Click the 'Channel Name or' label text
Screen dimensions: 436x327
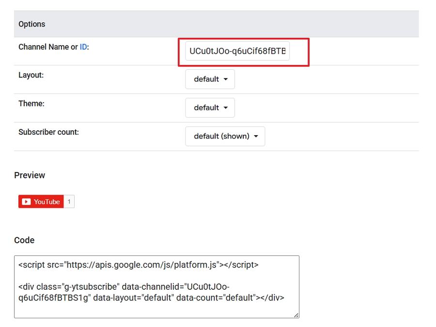coord(48,47)
